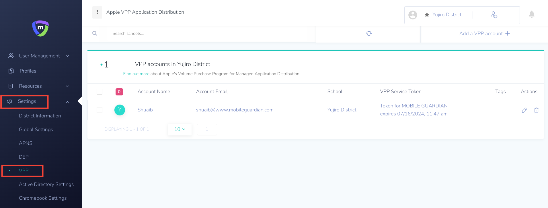The height and width of the screenshot is (208, 548).
Task: Delete the Shuaib VPP account with trash icon
Action: pos(536,110)
